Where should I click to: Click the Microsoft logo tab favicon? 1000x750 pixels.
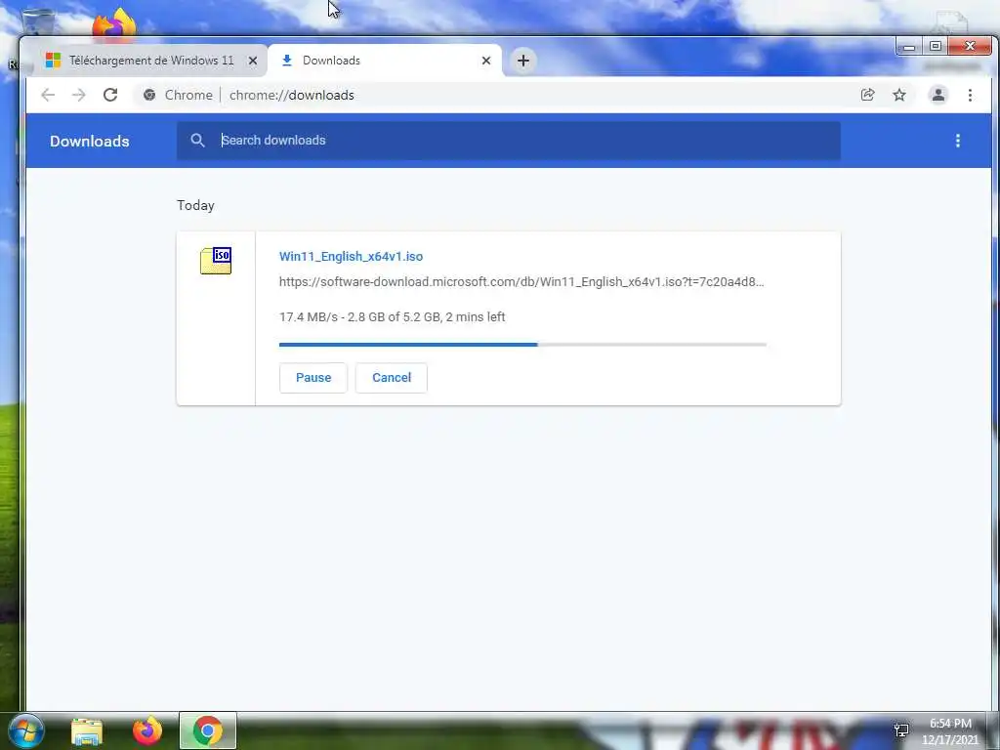(53, 61)
